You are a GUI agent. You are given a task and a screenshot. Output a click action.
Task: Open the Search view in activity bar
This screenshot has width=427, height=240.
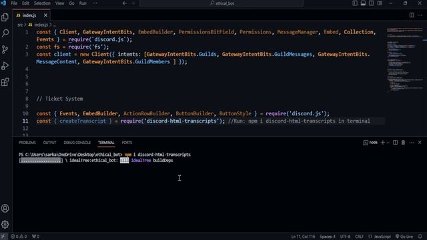[5, 33]
